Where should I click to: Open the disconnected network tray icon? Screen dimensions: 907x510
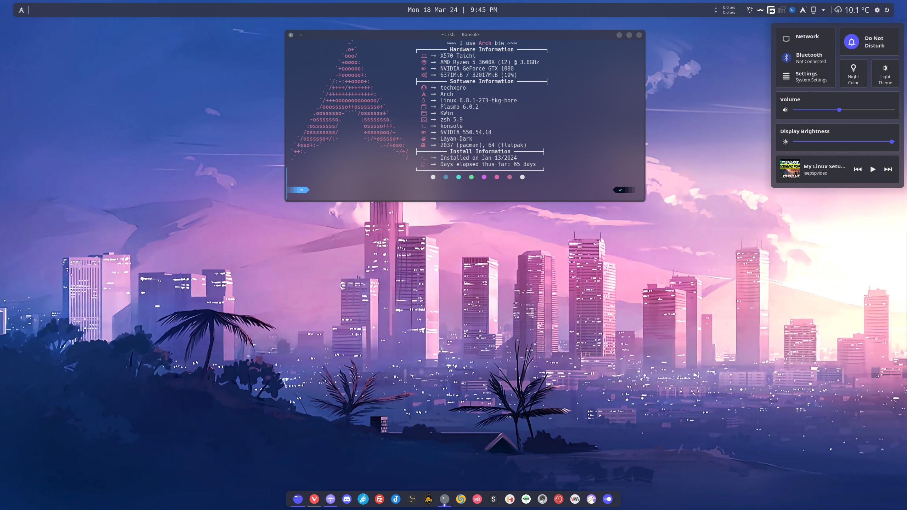coord(782,10)
